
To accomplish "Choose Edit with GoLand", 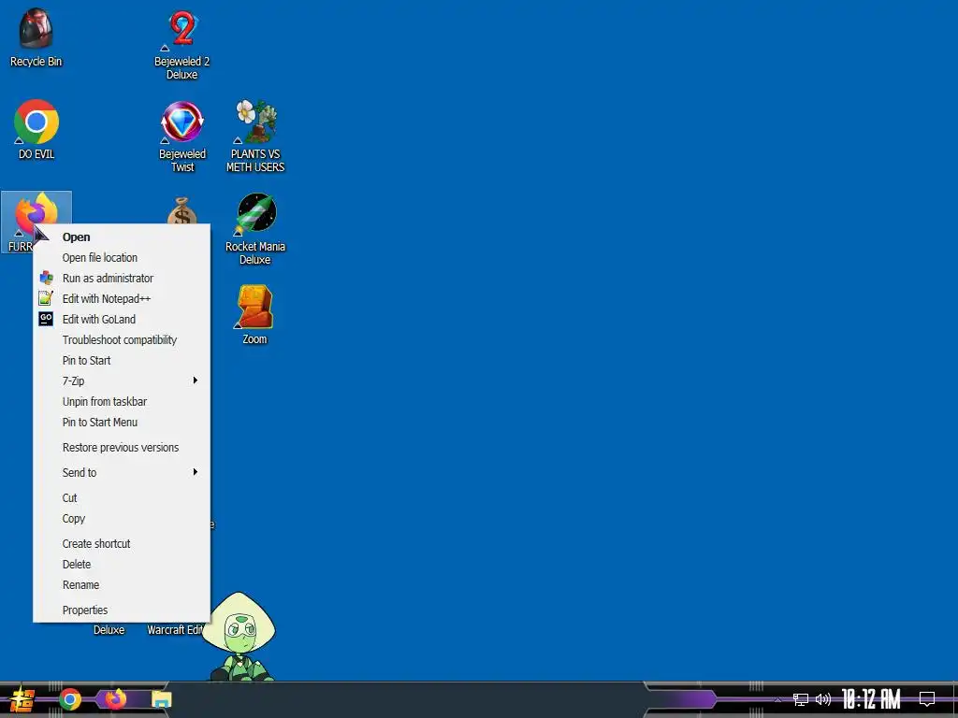I will click(121, 320).
